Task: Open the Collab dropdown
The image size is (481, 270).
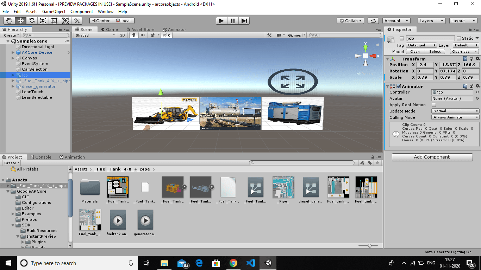Action: point(351,21)
